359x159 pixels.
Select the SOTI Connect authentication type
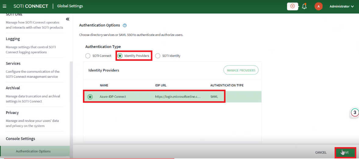pos(88,56)
